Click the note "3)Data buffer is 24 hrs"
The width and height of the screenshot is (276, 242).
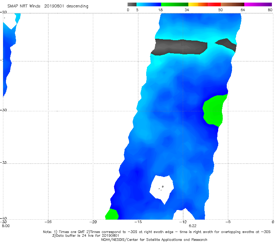coord(85,236)
